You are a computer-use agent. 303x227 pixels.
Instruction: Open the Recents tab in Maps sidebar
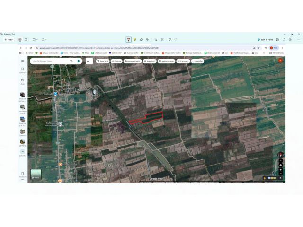coord(23,81)
